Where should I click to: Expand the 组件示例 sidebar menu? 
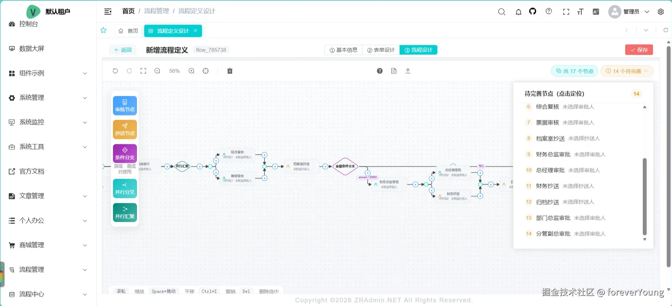click(48, 73)
